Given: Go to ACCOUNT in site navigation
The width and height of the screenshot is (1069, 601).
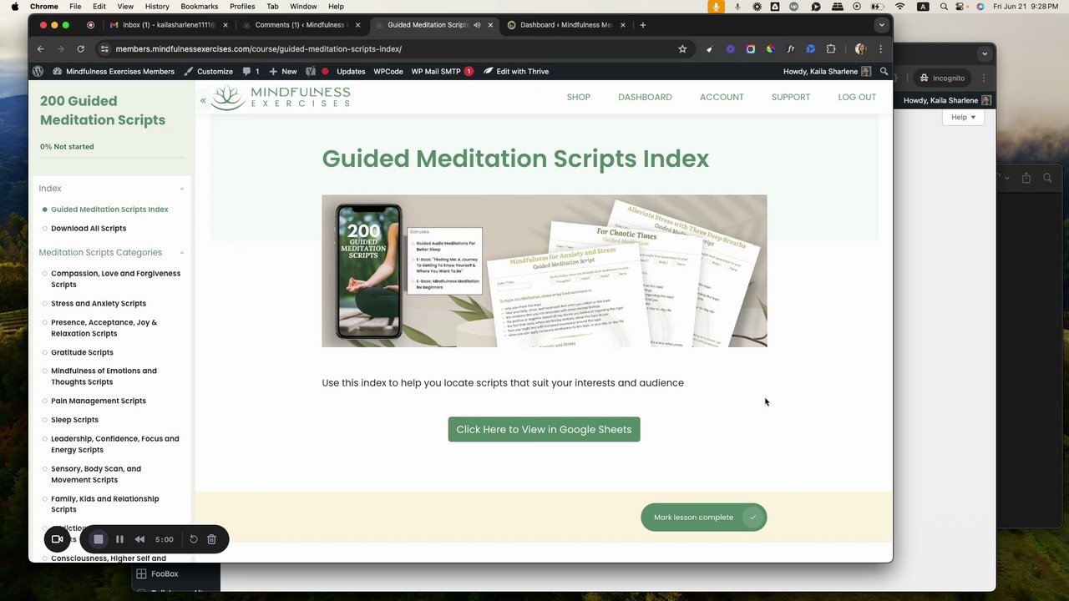Looking at the screenshot, I should pos(722,98).
